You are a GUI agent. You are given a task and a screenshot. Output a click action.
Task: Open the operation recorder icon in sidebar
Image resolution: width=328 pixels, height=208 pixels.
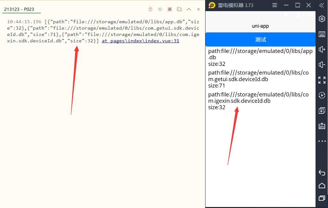click(x=322, y=95)
